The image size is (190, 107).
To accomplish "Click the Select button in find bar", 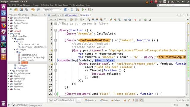I will pyautogui.click(x=116, y=100).
